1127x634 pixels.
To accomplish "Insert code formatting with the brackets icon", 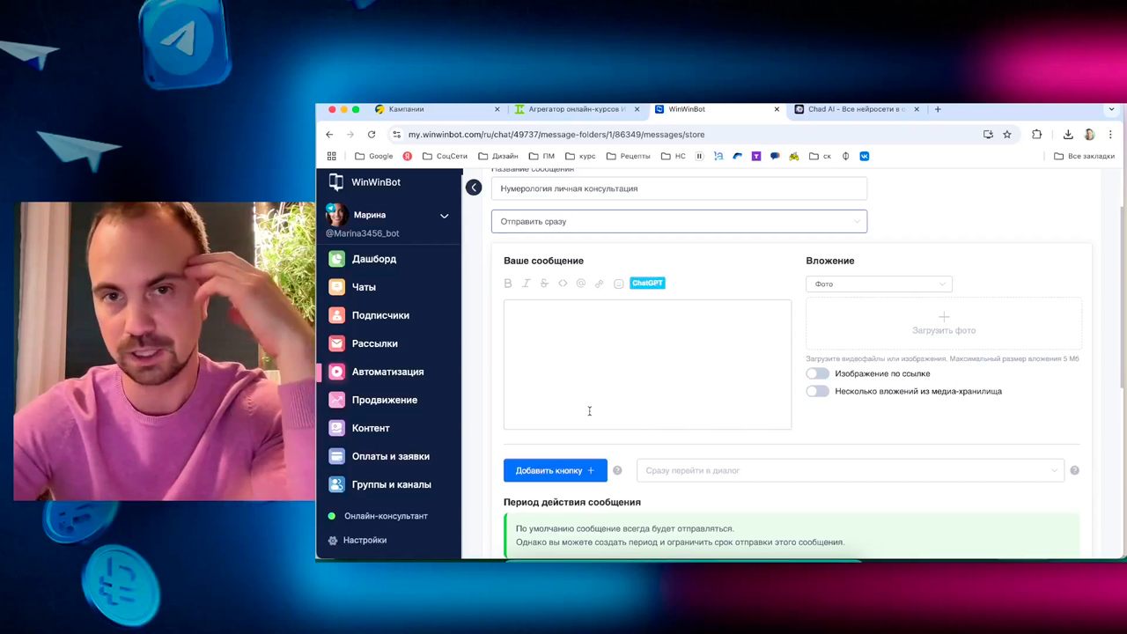I will [x=563, y=284].
